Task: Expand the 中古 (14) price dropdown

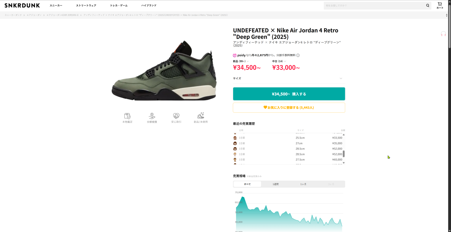Action: tap(285, 61)
